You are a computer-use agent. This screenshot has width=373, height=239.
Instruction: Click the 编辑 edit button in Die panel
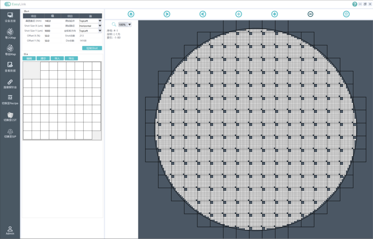[x=29, y=58]
